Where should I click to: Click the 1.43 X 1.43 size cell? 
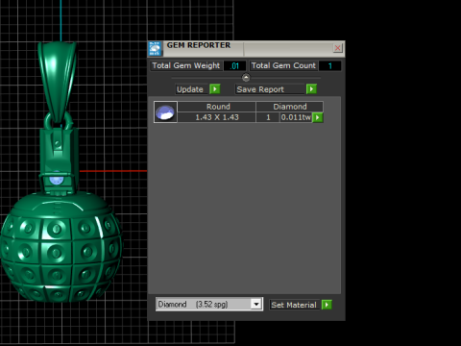[217, 117]
